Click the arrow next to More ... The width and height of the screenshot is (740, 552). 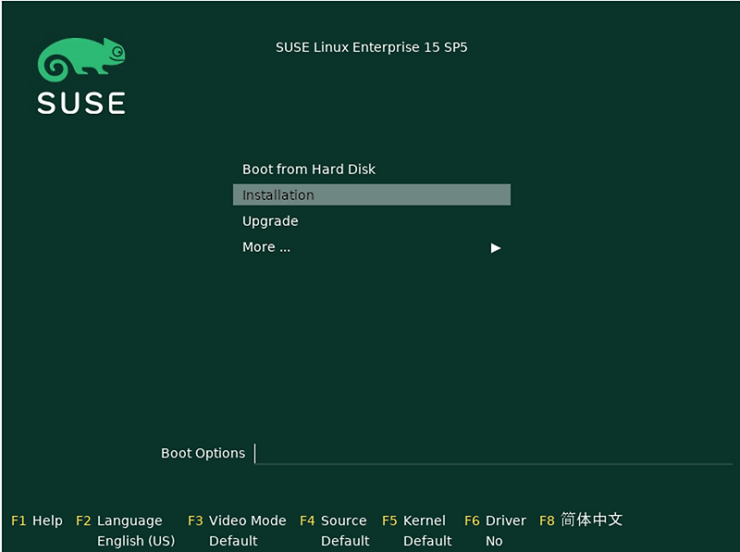coord(496,247)
